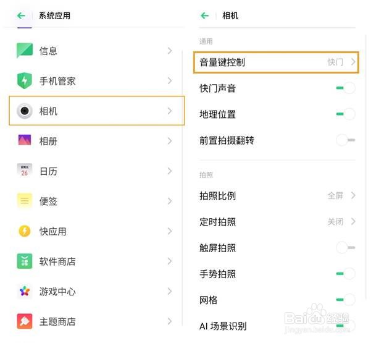Open volume key control (音量键控制) options

click(x=277, y=62)
